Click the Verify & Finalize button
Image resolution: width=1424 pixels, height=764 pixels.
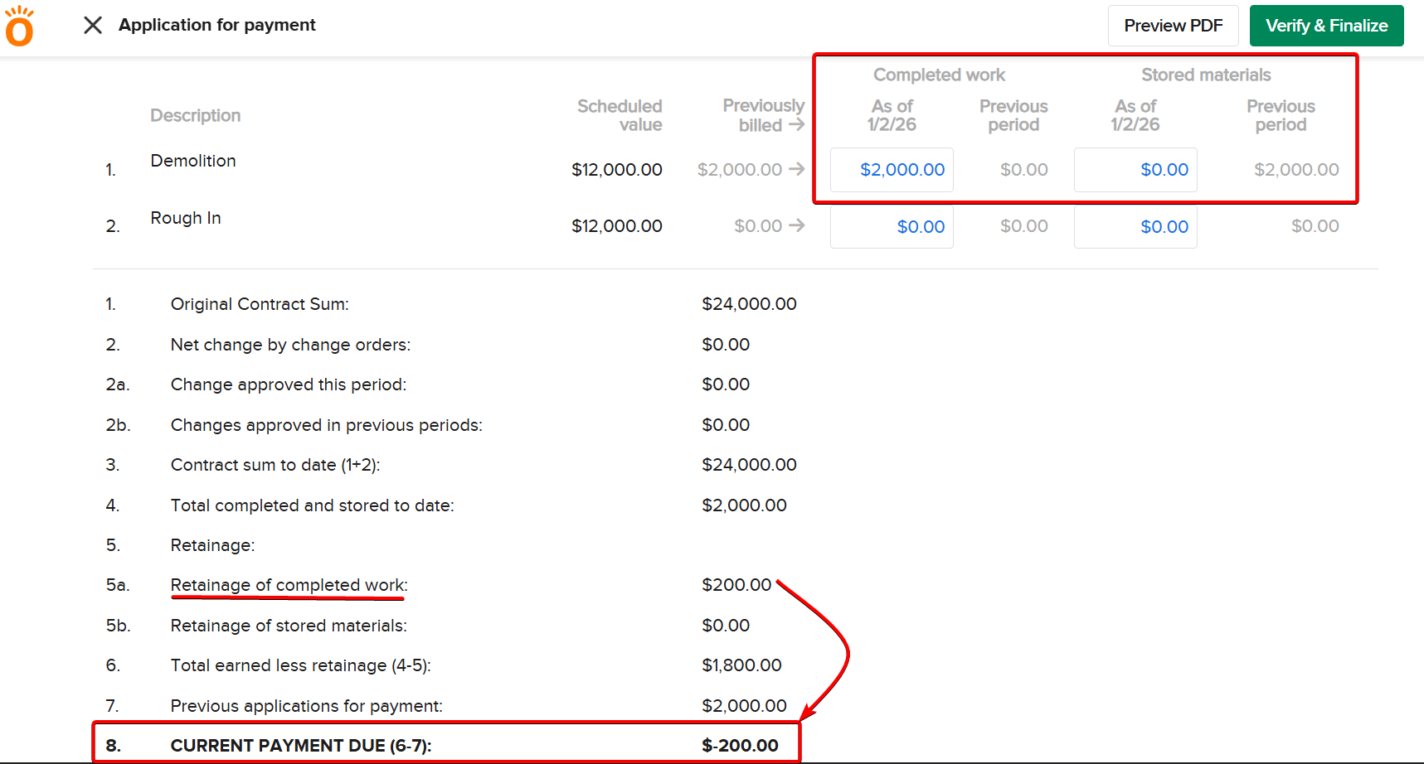pyautogui.click(x=1326, y=26)
